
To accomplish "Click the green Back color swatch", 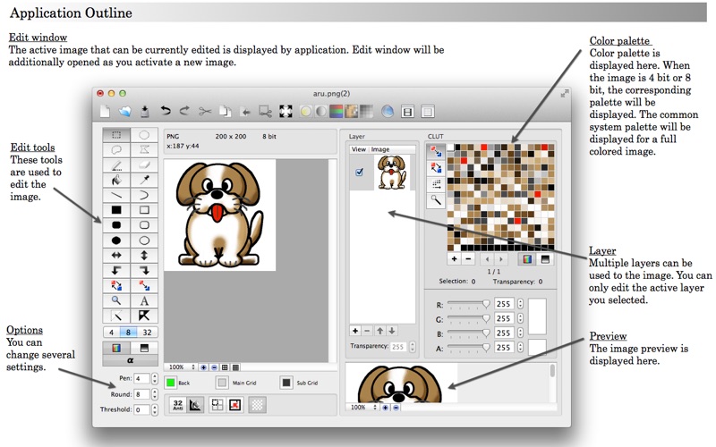I will pyautogui.click(x=170, y=383).
